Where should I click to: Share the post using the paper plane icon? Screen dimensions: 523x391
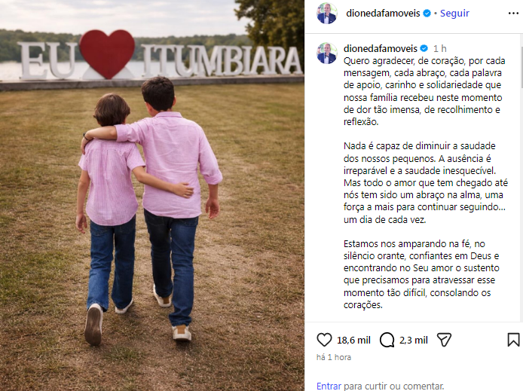tap(444, 340)
